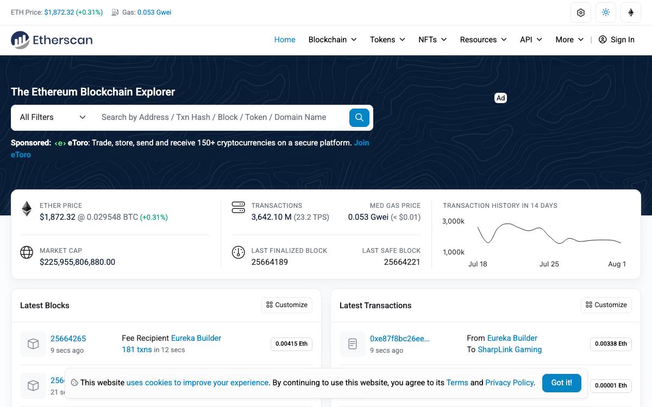
Task: Click the document icon beside 0xe87f8bc26ee
Action: tap(353, 344)
